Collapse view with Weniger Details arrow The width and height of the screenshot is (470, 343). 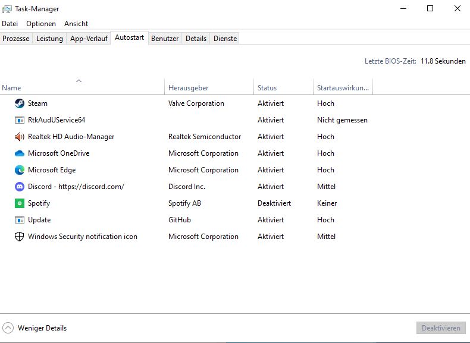coord(8,328)
